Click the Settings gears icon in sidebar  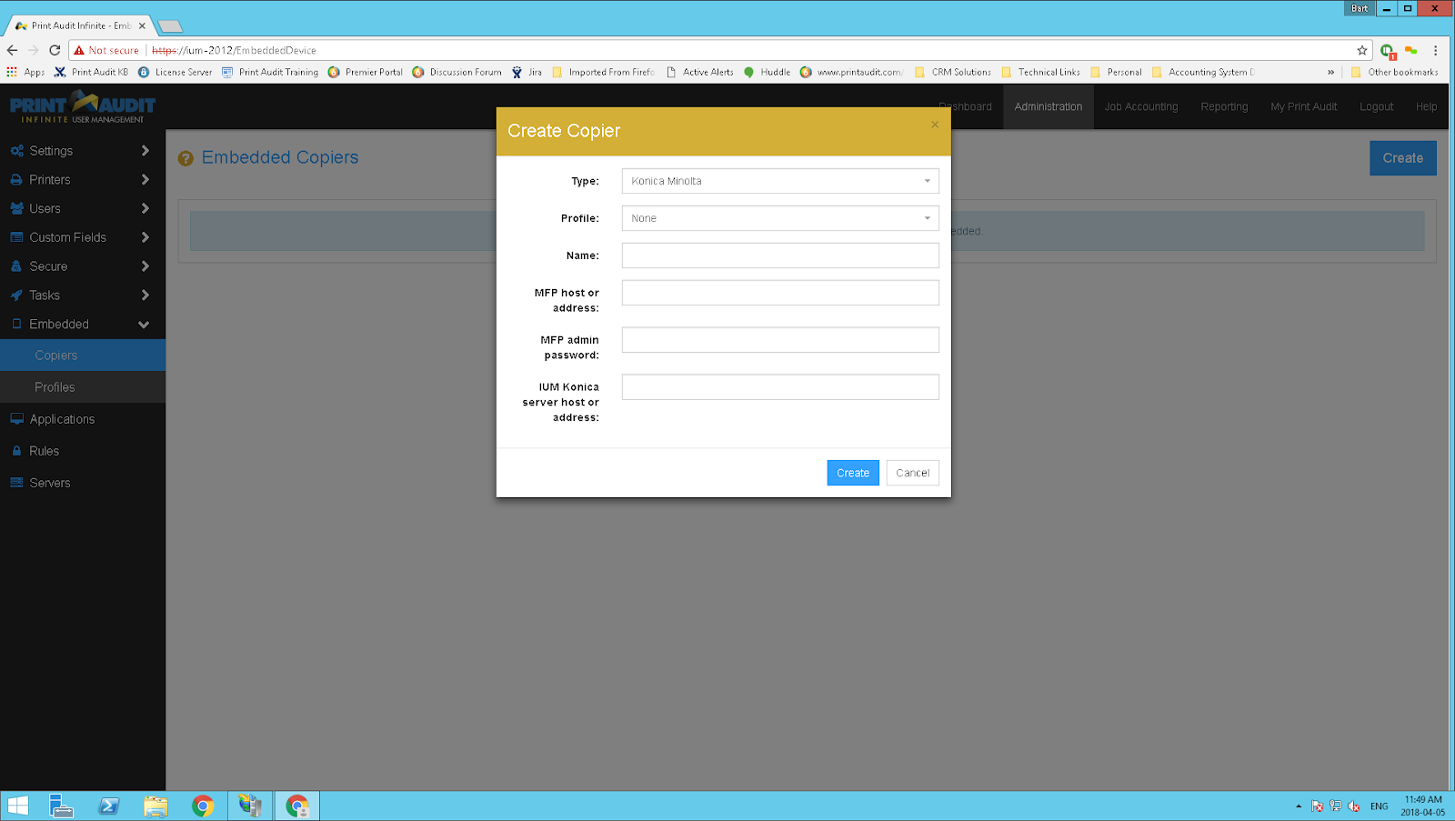16,151
